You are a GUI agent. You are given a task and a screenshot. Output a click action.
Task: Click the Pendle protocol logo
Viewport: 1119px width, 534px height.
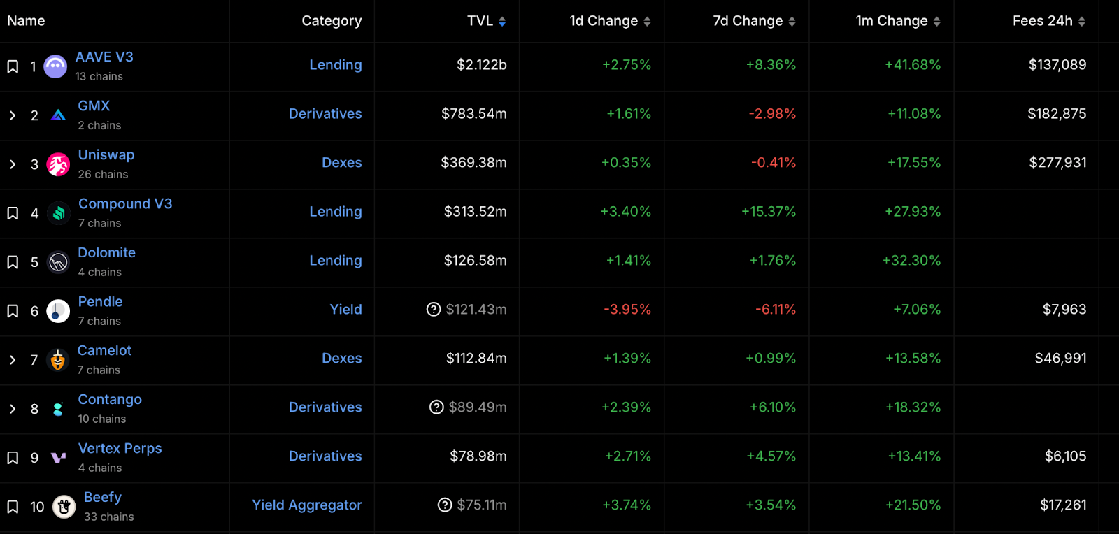(58, 311)
